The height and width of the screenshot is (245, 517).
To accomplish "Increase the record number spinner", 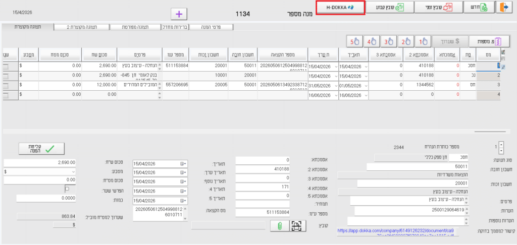I will (x=501, y=144).
